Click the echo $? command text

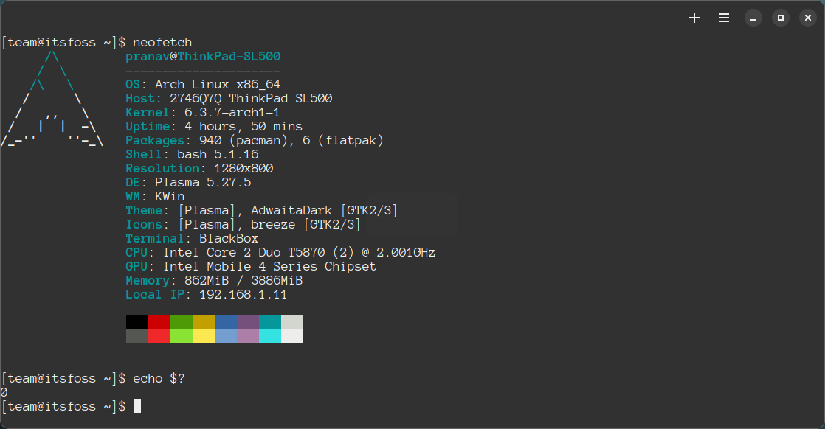pos(159,378)
